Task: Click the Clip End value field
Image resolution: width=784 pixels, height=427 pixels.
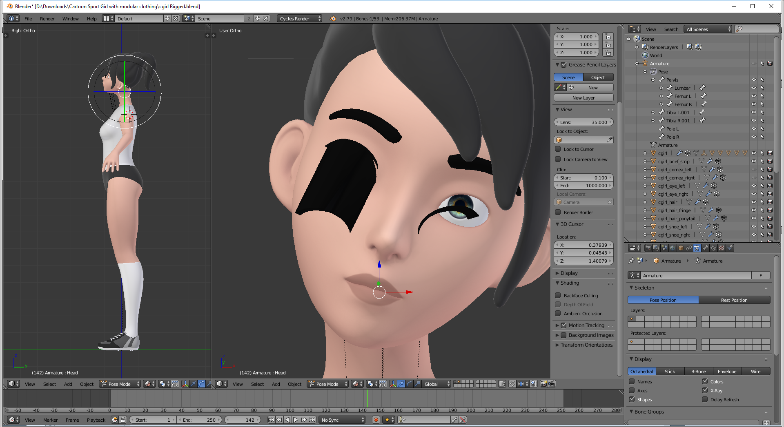Action: click(584, 186)
